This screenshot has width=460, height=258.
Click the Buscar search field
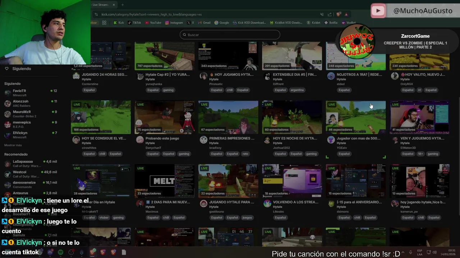pos(230,35)
